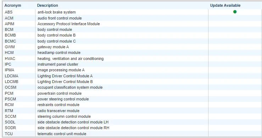Click 'headlamp control module' description
Viewport: 262px width, 138px height.
tap(59, 53)
